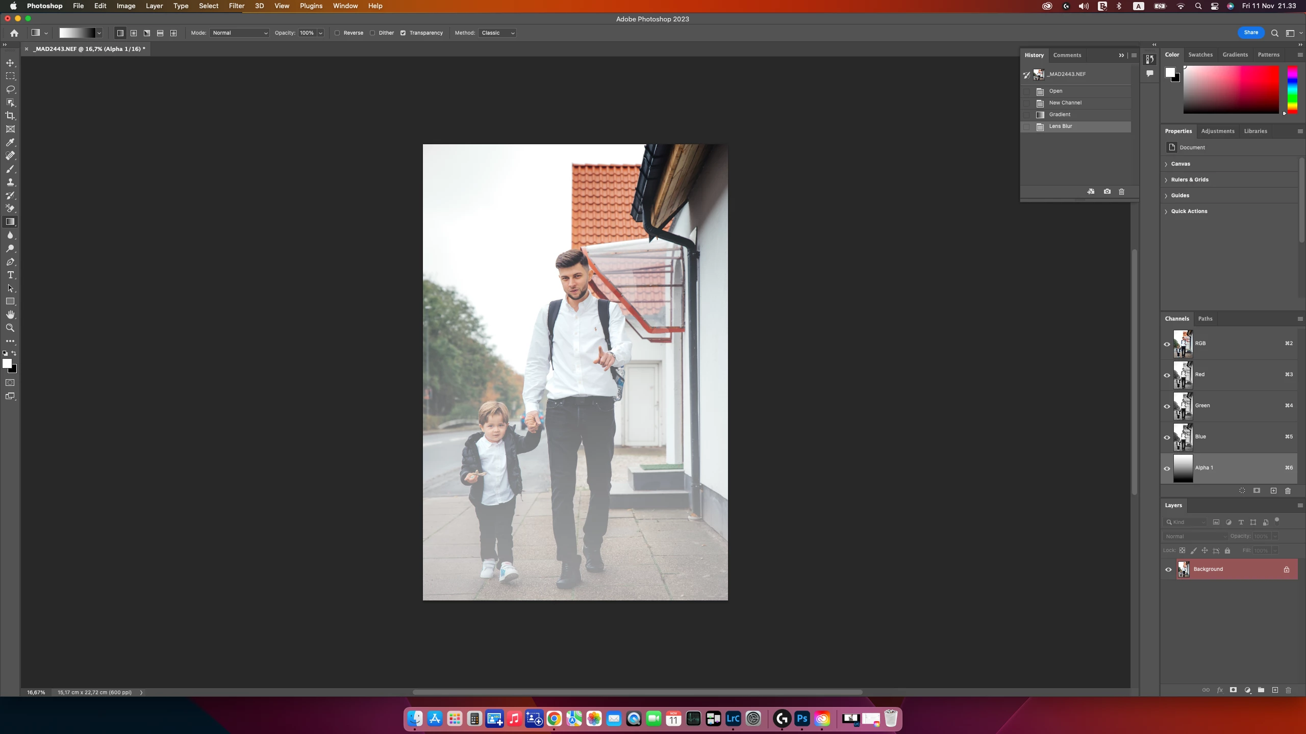Pick the Eyedropper tool
The height and width of the screenshot is (734, 1306).
click(10, 142)
